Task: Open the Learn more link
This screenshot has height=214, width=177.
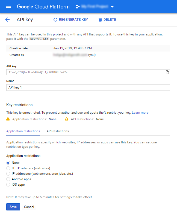Action: [x=140, y=113]
